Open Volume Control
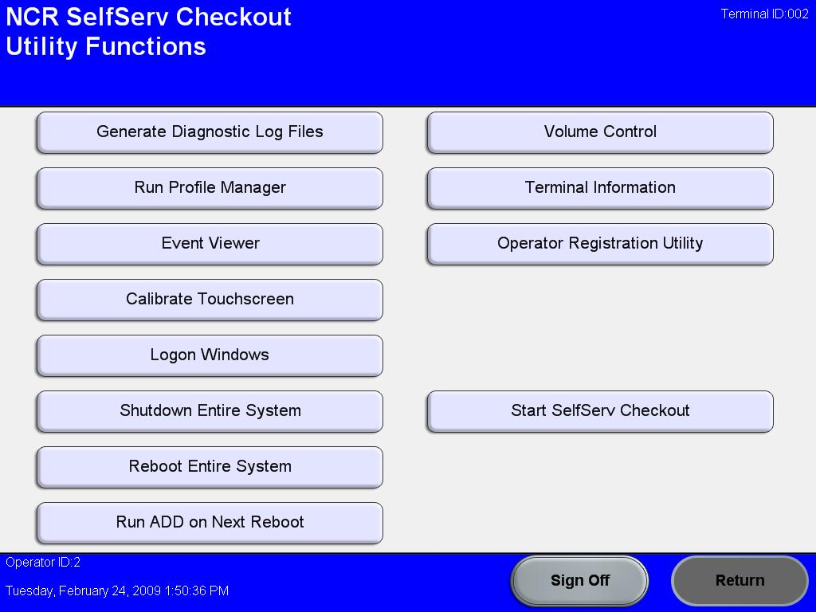 600,132
